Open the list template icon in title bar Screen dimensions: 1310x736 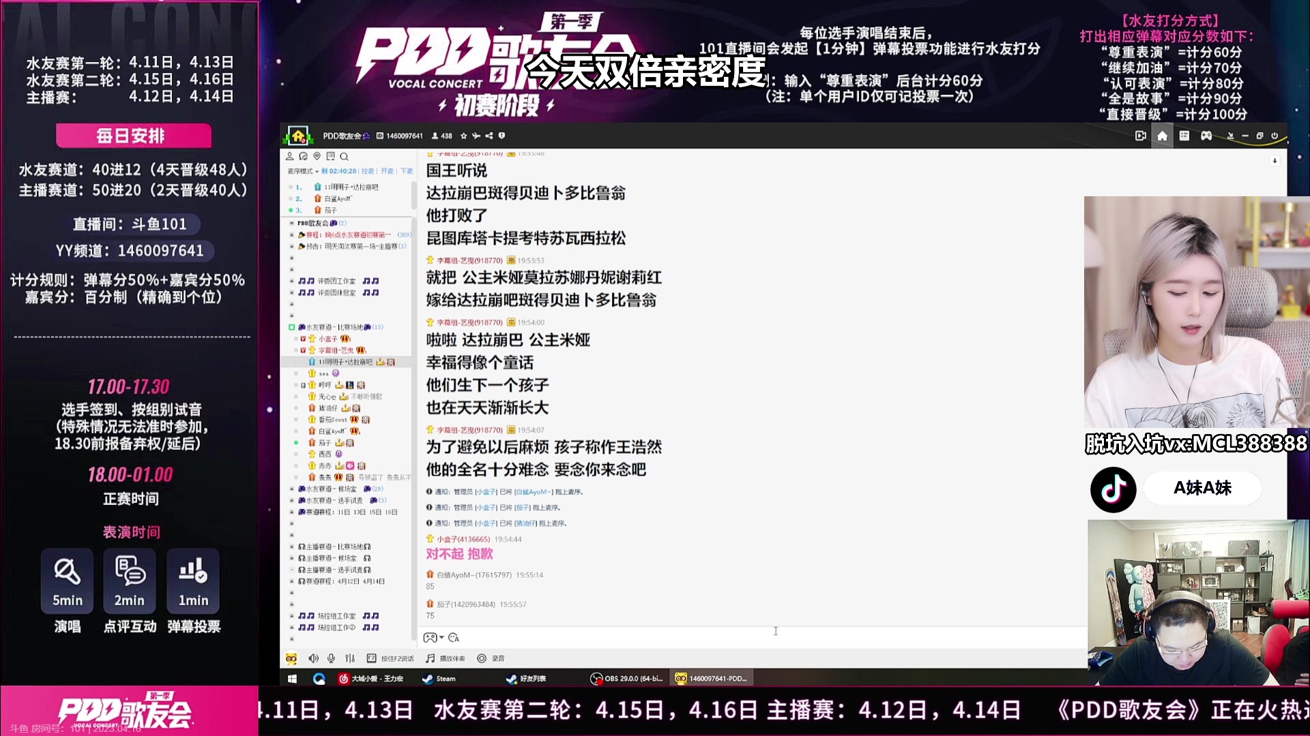tap(1184, 136)
